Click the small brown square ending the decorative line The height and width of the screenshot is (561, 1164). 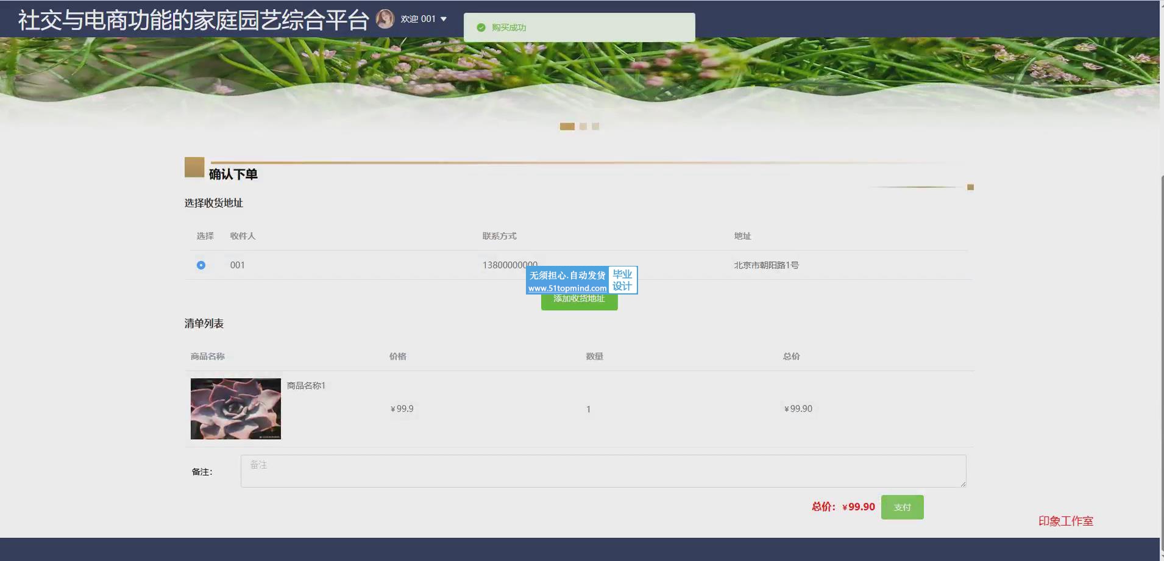pyautogui.click(x=970, y=187)
